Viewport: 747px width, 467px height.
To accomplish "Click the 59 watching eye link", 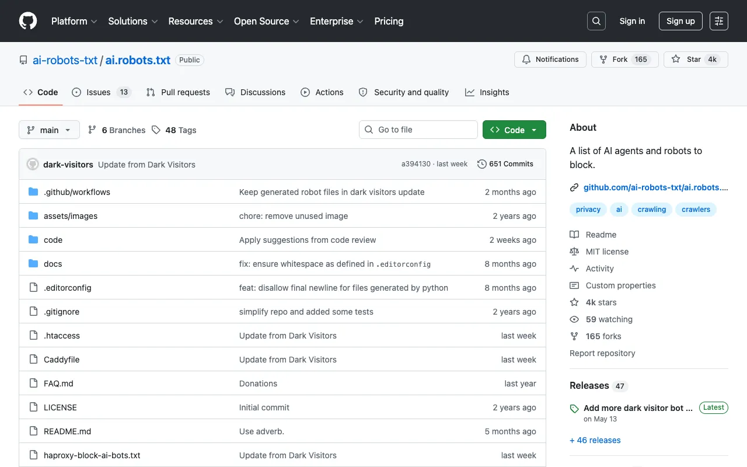I will click(601, 319).
